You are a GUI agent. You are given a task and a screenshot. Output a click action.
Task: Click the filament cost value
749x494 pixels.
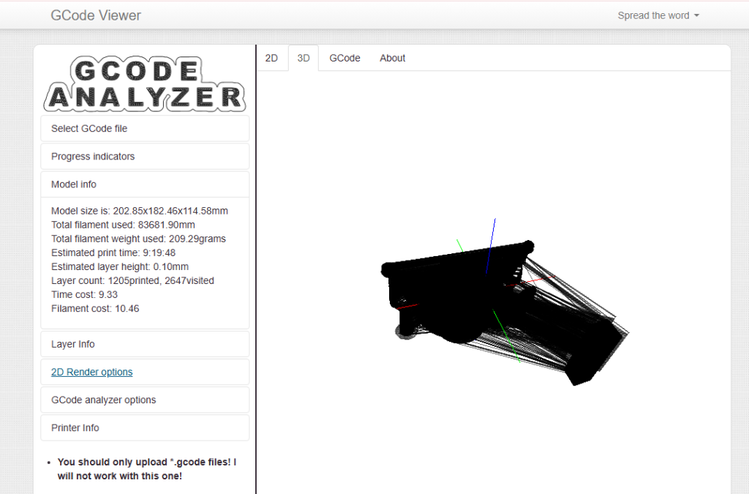tap(86, 308)
